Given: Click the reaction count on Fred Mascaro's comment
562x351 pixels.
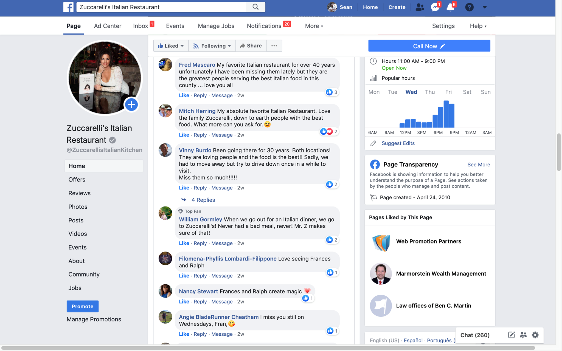Looking at the screenshot, I should pos(332,92).
